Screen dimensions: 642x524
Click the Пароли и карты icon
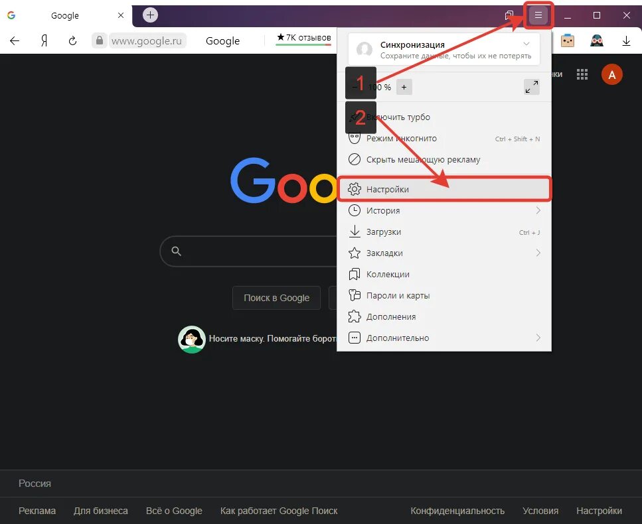[354, 295]
